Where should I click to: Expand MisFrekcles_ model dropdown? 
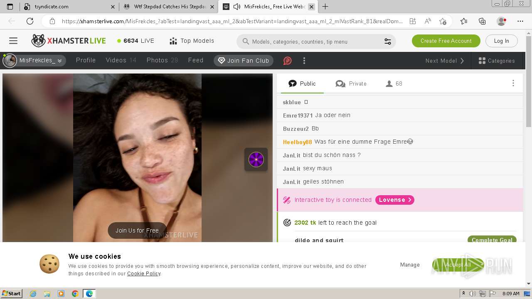point(34,61)
